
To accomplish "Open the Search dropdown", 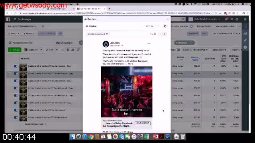I will (x=14, y=33).
